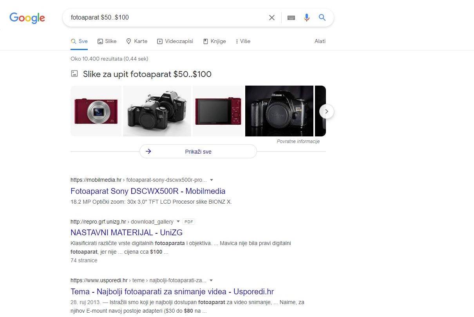Select the red Sony camera thumbnail
The height and width of the screenshot is (317, 474).
click(96, 111)
